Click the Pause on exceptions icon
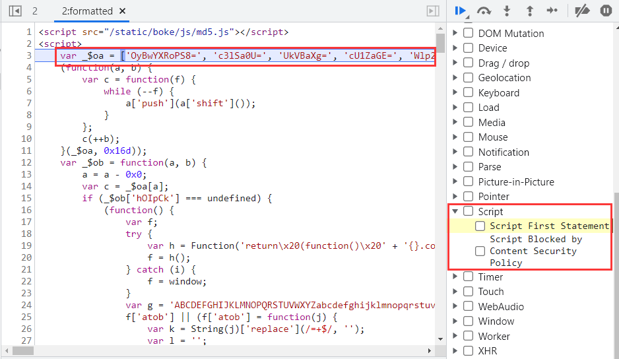 [605, 11]
